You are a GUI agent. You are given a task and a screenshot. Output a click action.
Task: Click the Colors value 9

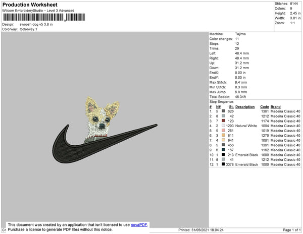pyautogui.click(x=291, y=9)
